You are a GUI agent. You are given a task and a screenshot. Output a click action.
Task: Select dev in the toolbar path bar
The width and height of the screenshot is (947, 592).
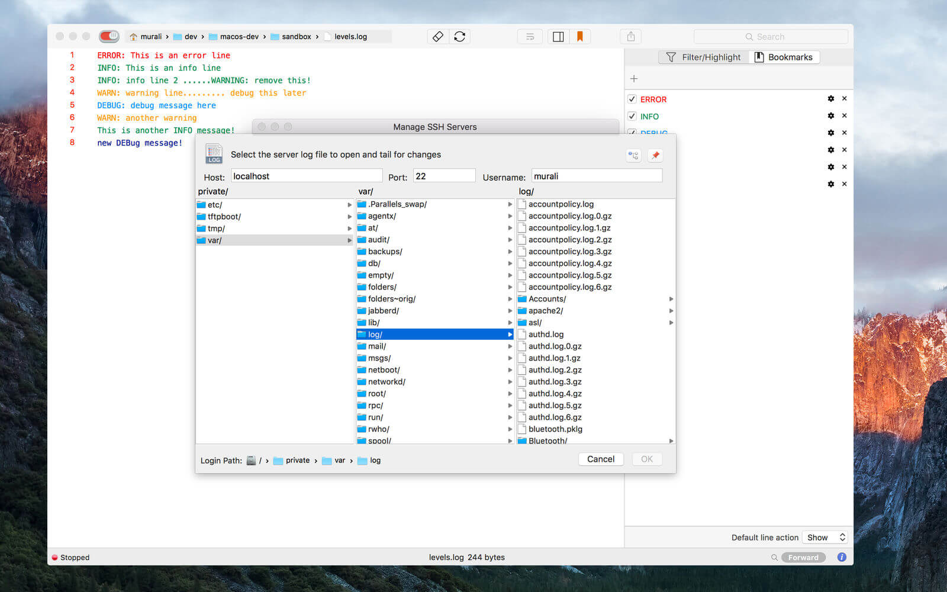coord(185,37)
